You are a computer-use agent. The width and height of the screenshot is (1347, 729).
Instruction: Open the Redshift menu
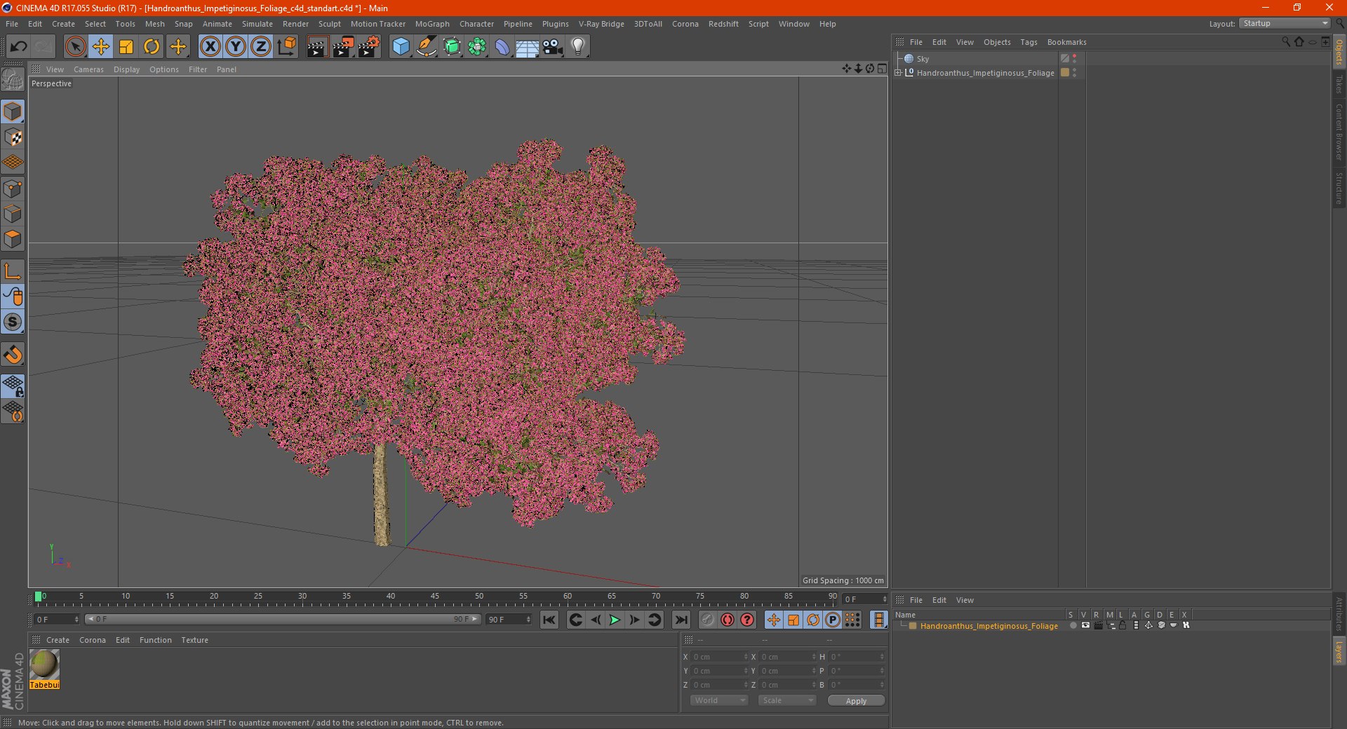(x=723, y=24)
